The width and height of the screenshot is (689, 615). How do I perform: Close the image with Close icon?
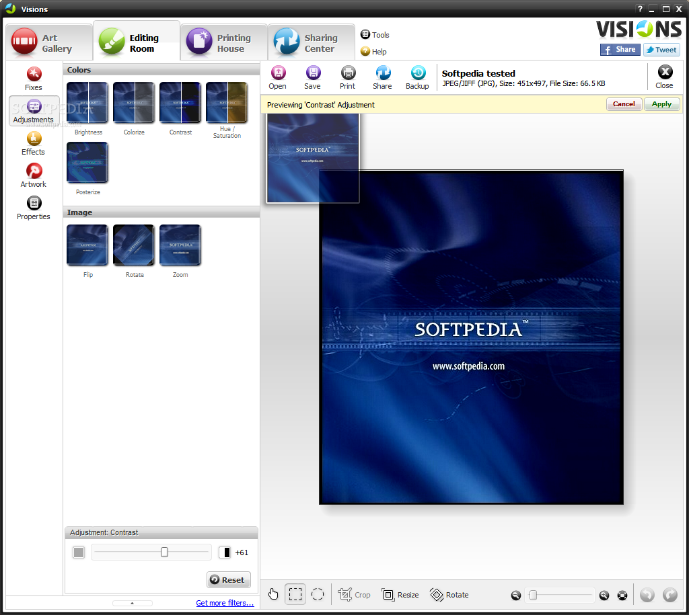click(664, 77)
